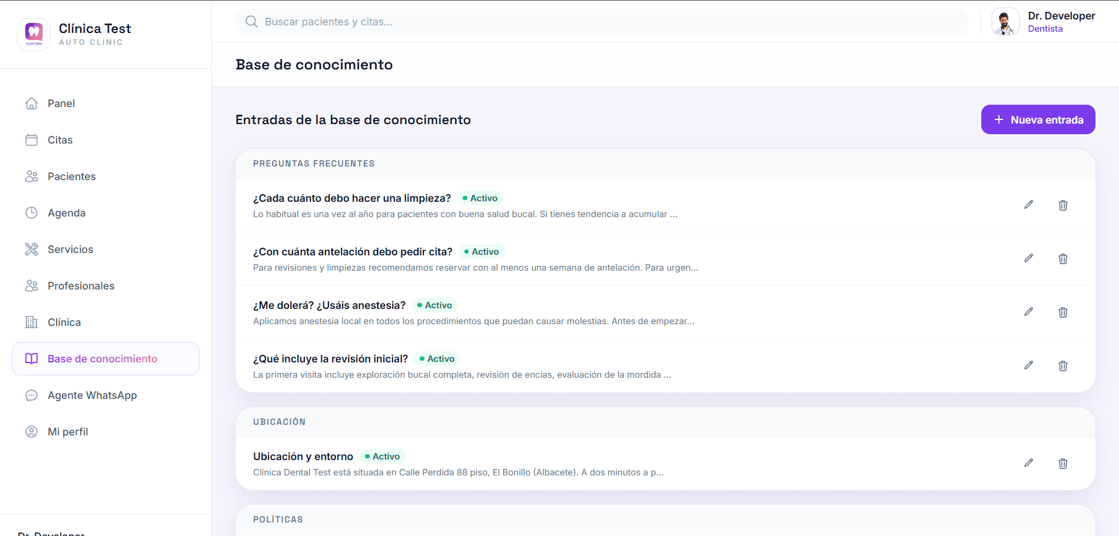
Task: Open the Agente WhatsApp page
Action: [106, 395]
